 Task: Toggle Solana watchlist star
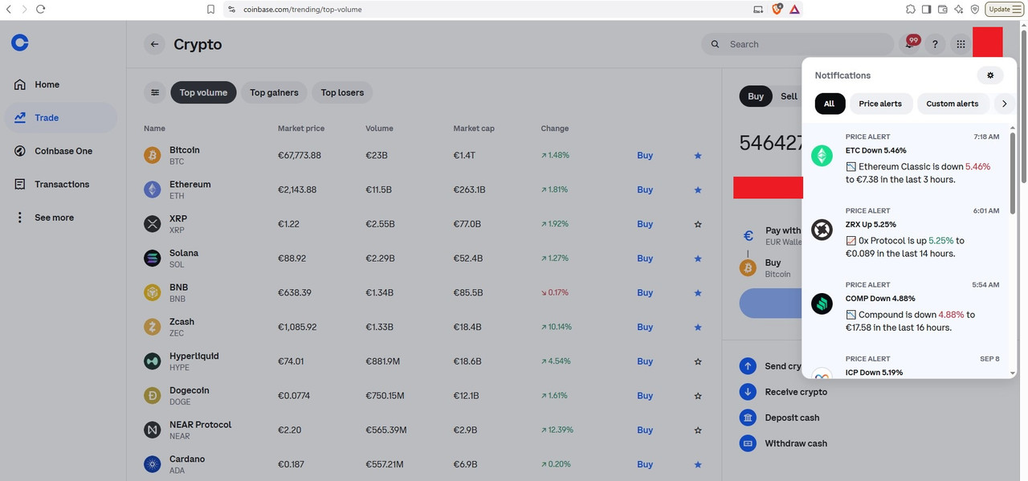click(x=698, y=259)
